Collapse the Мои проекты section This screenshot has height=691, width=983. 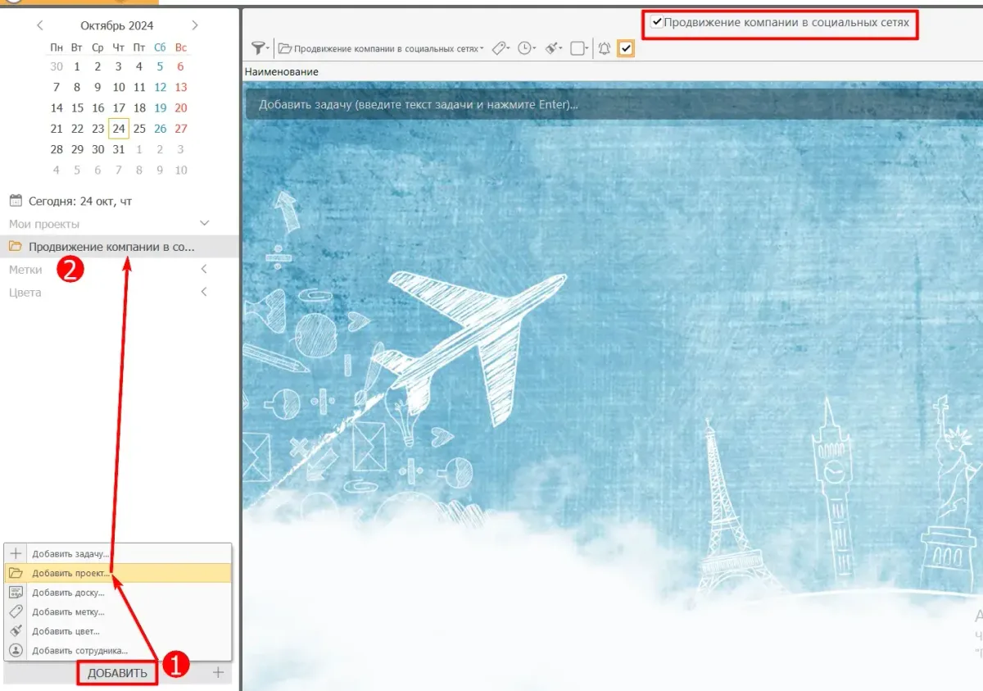[x=205, y=223]
